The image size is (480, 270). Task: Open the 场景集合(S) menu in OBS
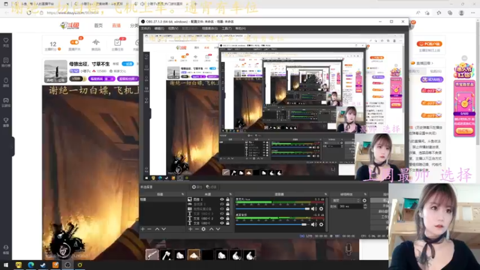click(209, 28)
